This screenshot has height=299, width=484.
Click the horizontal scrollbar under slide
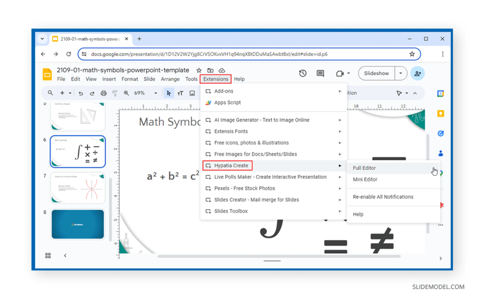(x=279, y=256)
